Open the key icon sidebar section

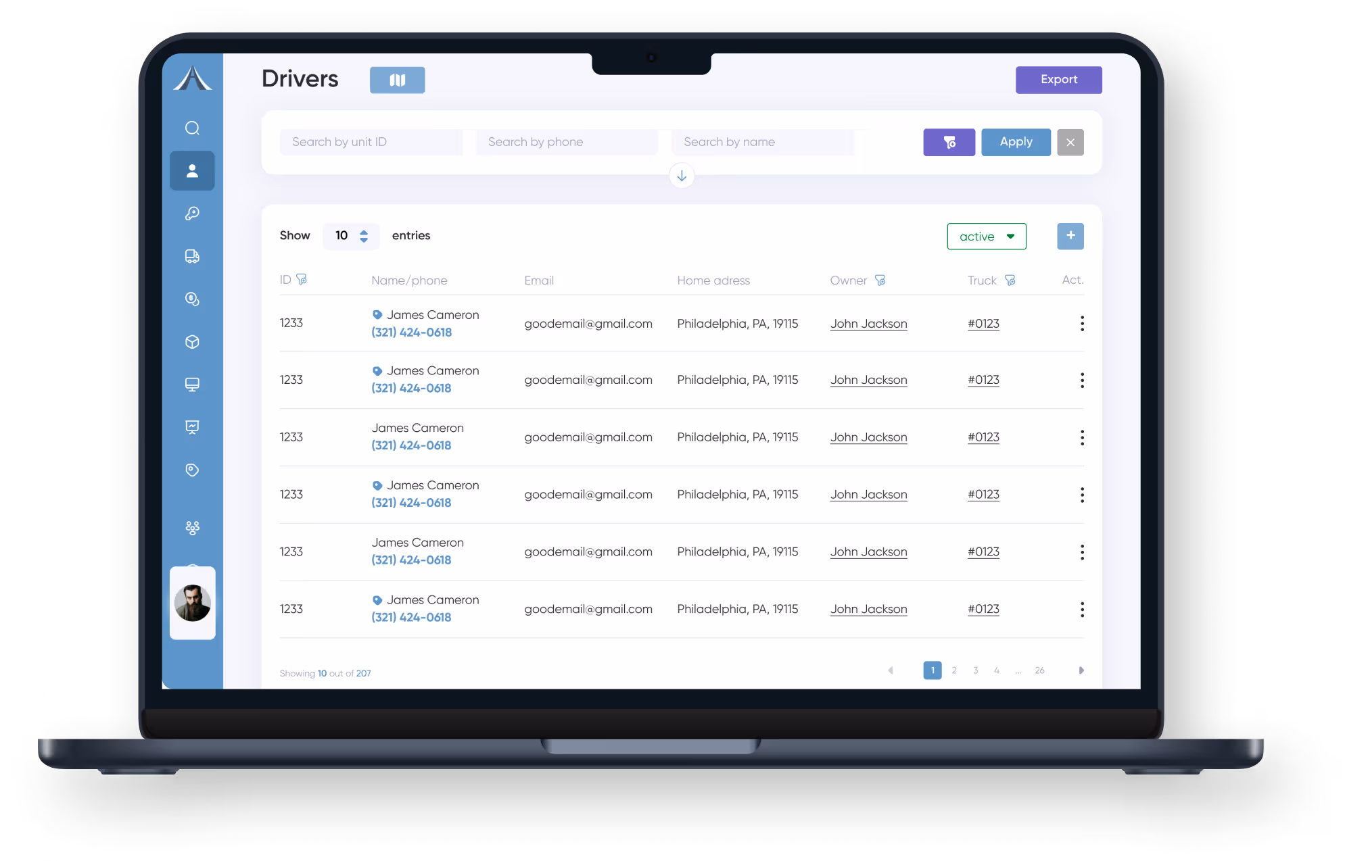point(192,214)
